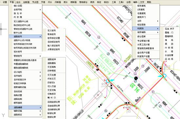Image resolution: width=180 pixels, height=119 pixels.
Task: Pick 道路延伸 from the 道路编辑 submenu
Action: pos(51,59)
